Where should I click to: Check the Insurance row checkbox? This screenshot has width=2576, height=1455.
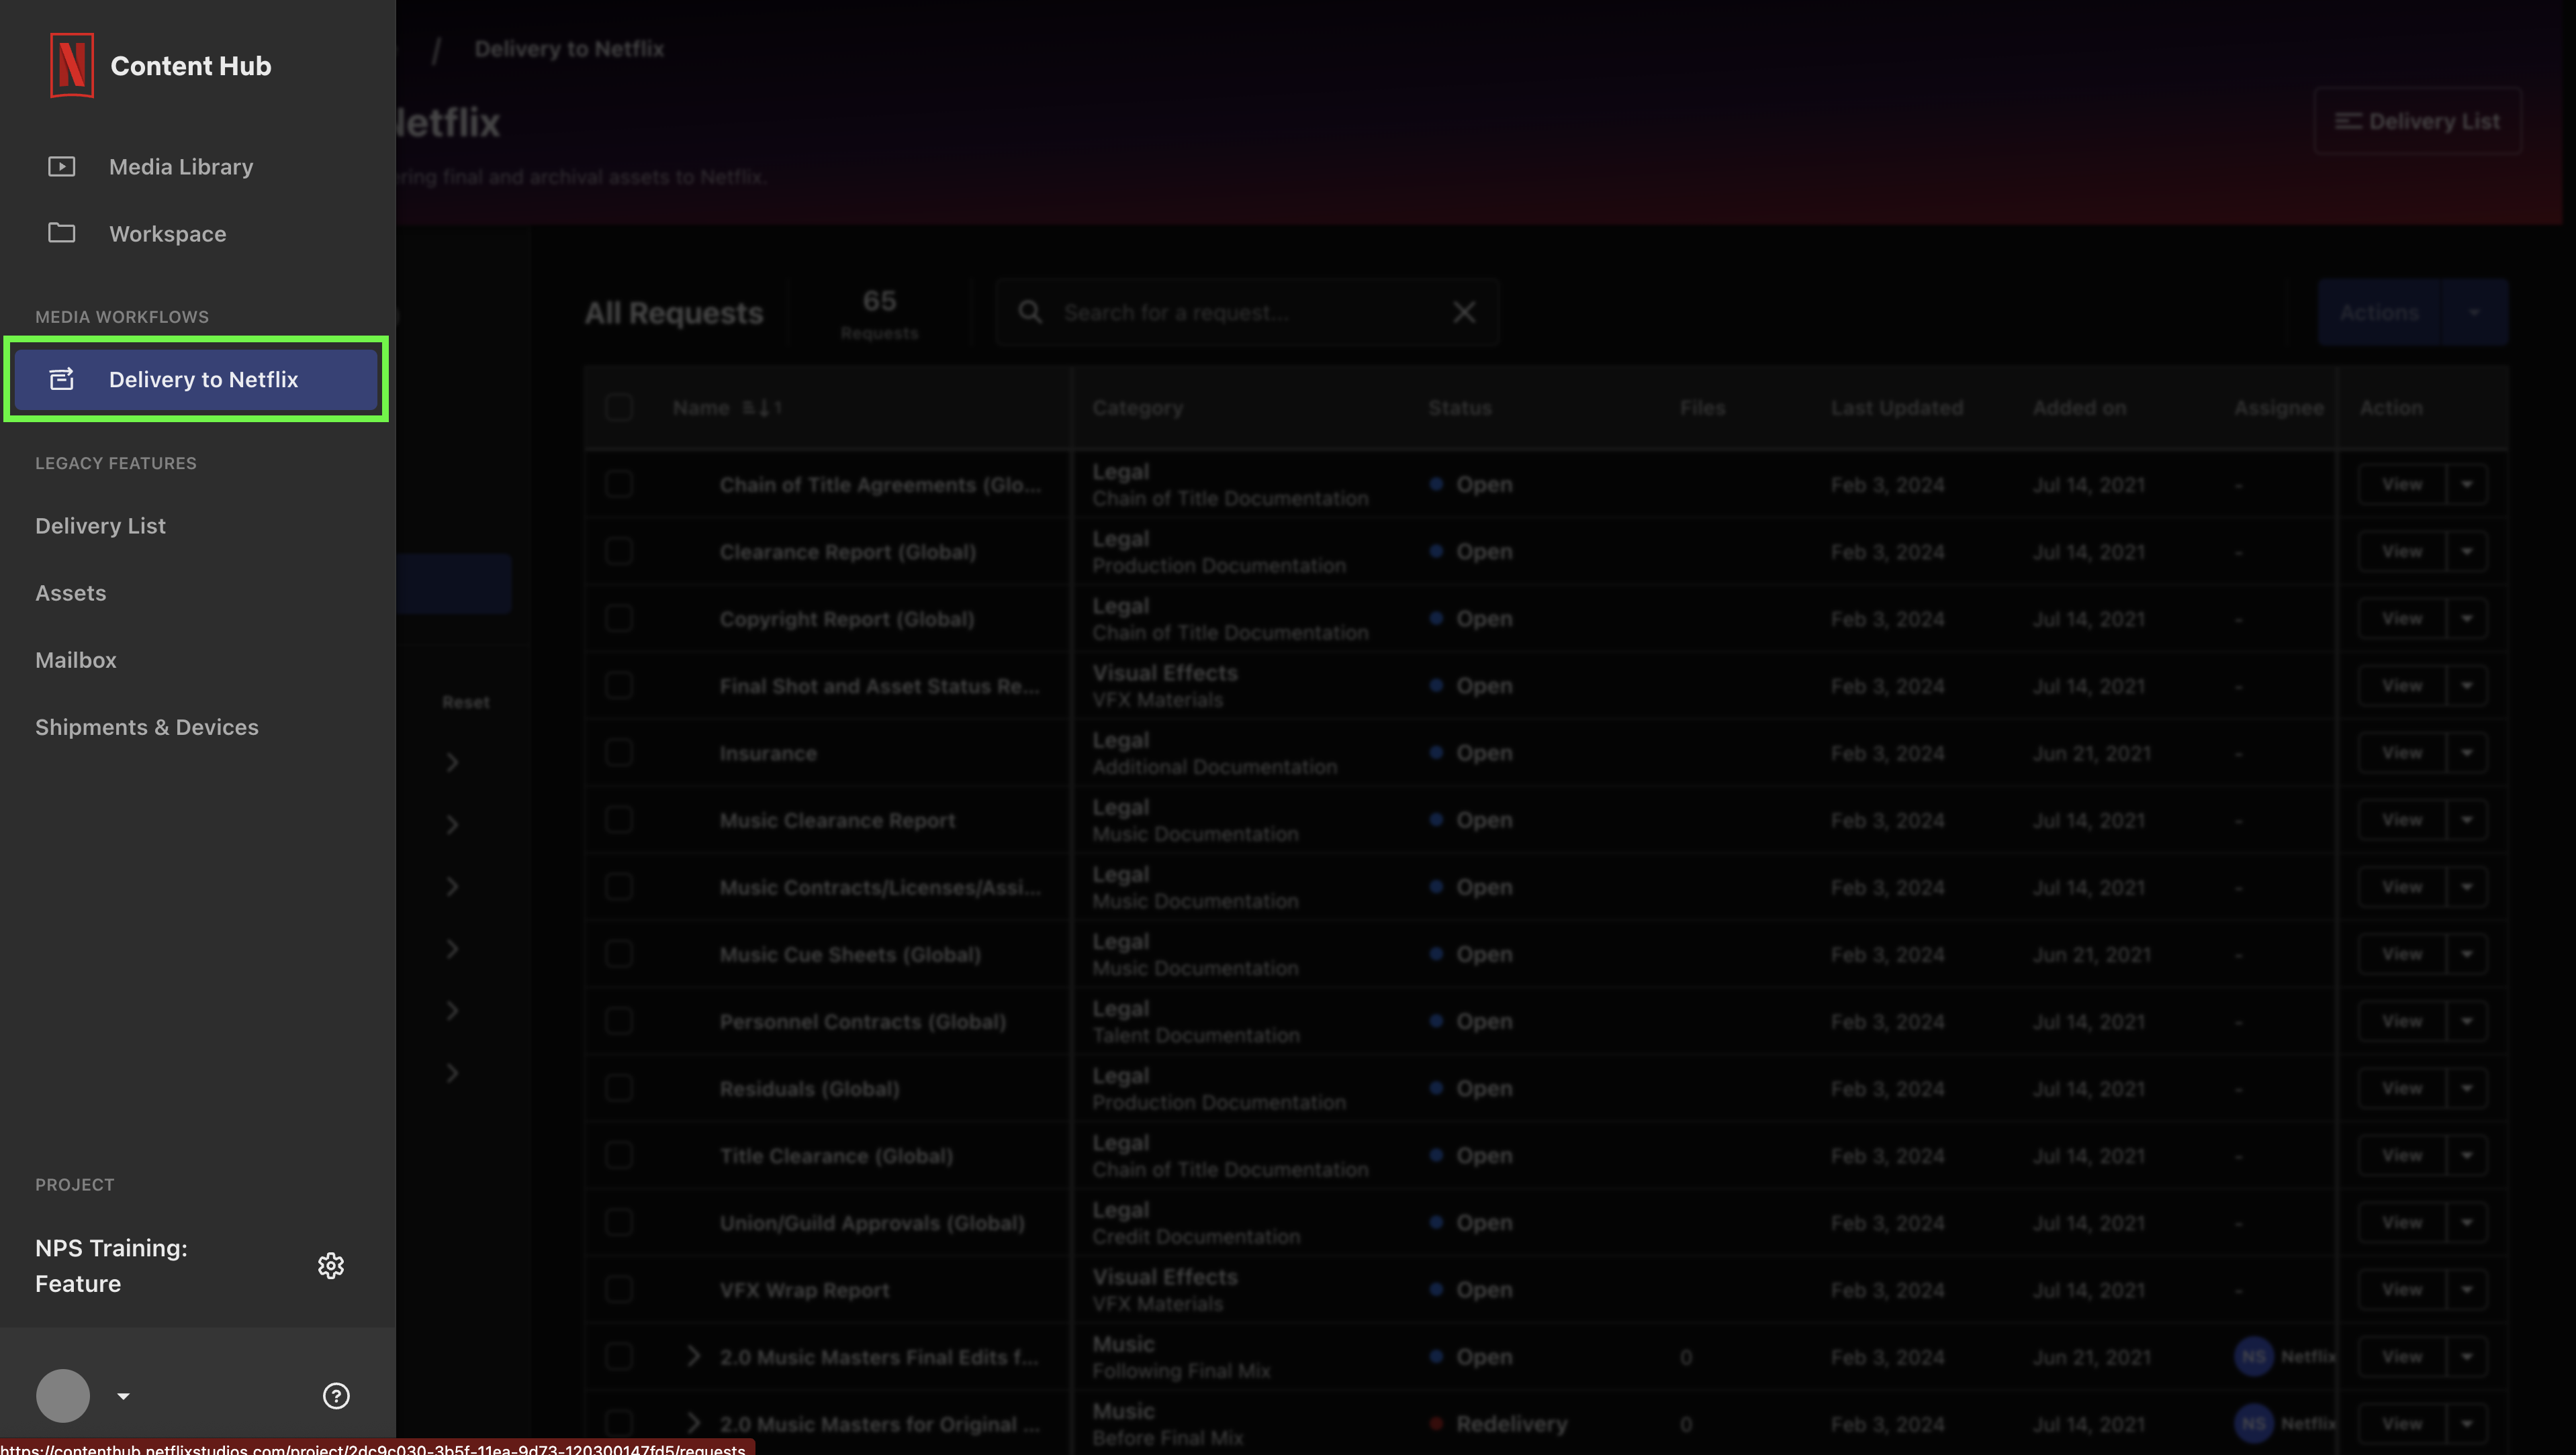pos(619,752)
